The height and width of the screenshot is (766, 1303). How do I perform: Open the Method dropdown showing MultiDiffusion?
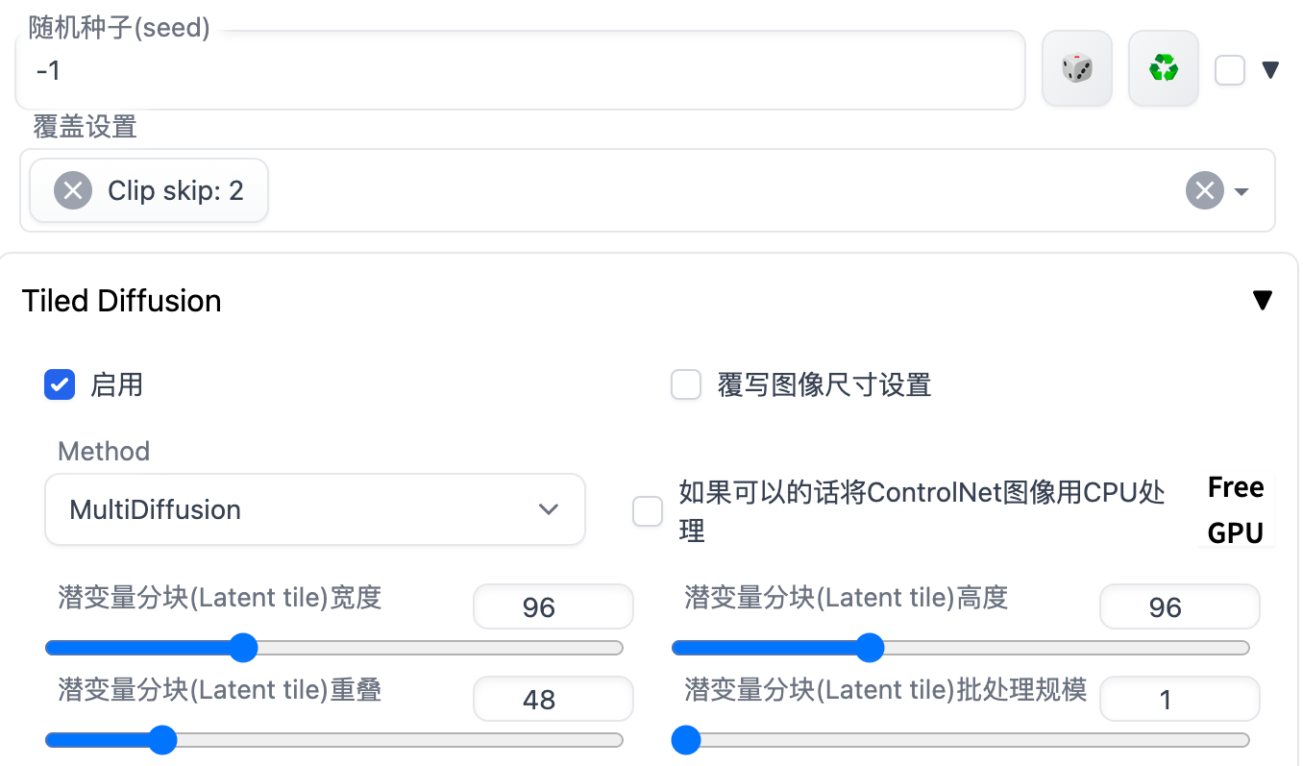click(x=315, y=509)
